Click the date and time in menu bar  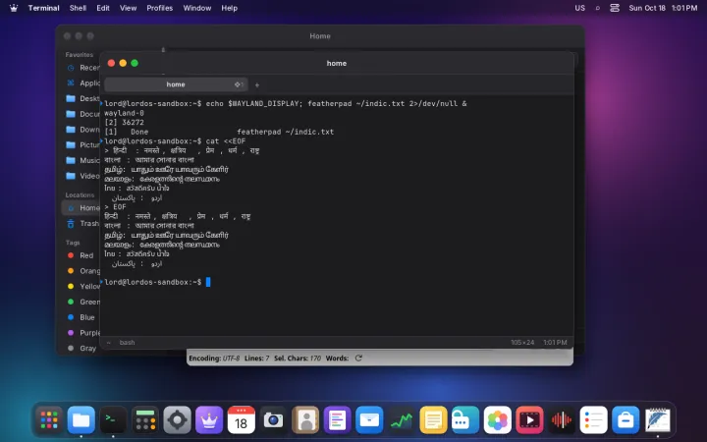tap(663, 8)
